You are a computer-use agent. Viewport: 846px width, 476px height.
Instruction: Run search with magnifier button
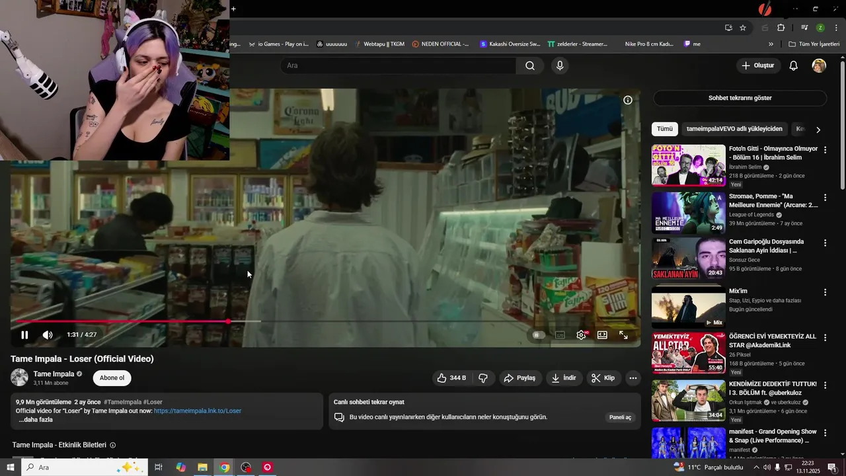tap(530, 65)
